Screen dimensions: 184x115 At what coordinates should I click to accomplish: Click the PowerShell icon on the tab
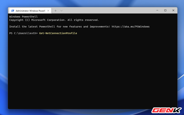tap(13, 11)
